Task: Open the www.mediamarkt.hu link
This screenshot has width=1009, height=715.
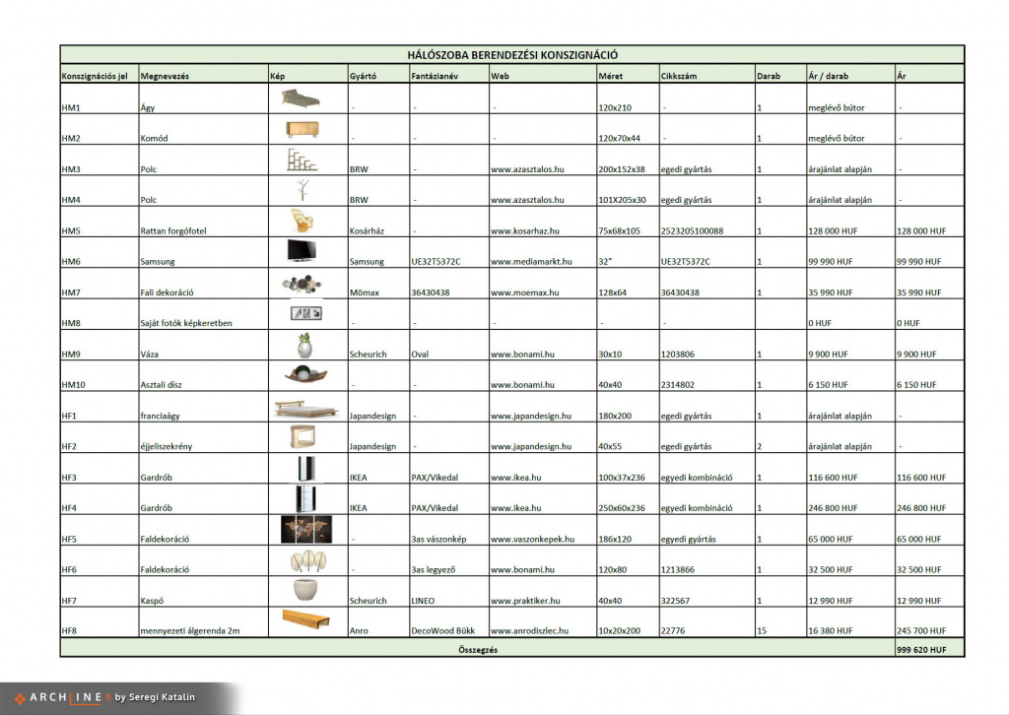Action: tap(531, 262)
